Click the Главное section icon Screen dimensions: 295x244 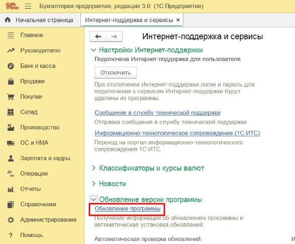point(11,35)
